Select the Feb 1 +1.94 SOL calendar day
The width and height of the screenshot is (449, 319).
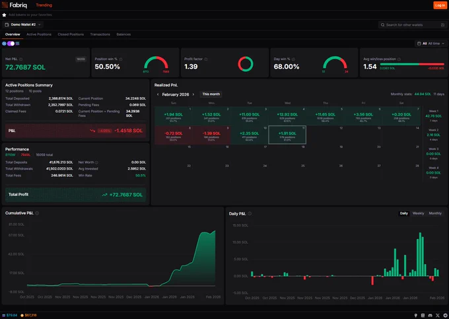click(x=173, y=116)
